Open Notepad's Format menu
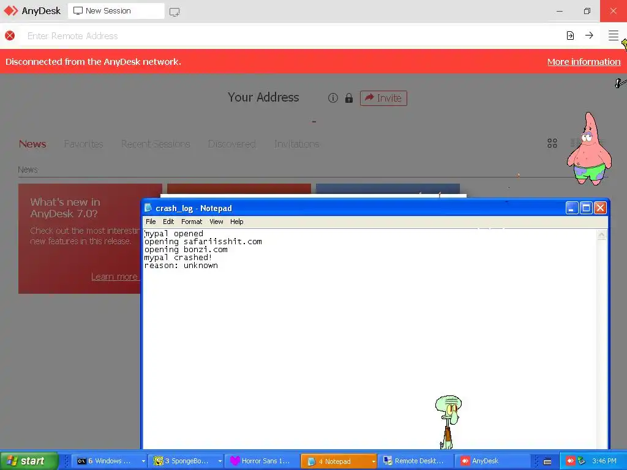 point(192,222)
